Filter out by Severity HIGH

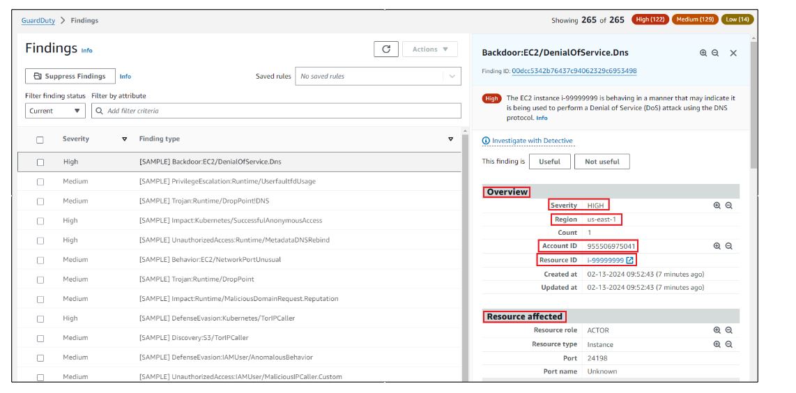[729, 206]
